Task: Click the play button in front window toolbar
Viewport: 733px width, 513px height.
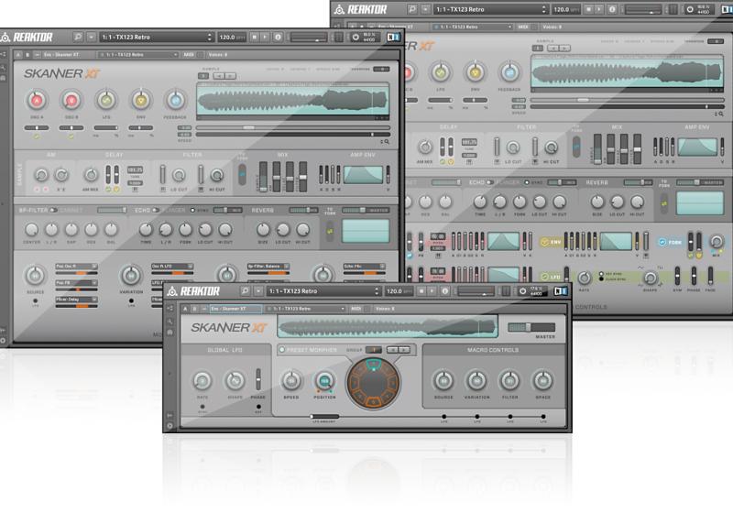Action: pos(432,291)
